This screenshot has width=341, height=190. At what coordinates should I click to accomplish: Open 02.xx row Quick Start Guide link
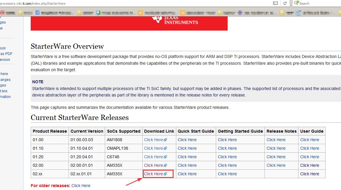point(187,174)
